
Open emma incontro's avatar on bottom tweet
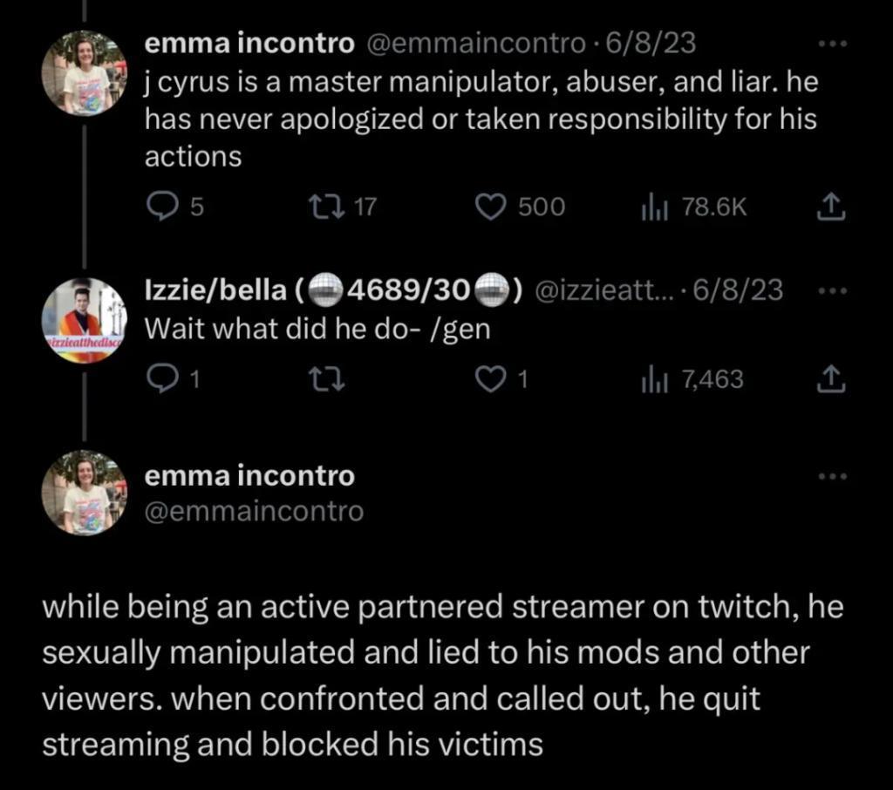click(x=85, y=493)
